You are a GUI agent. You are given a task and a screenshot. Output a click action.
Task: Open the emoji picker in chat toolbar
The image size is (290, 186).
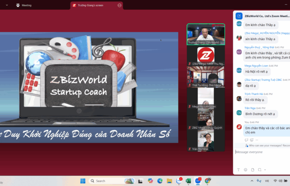[245, 170]
